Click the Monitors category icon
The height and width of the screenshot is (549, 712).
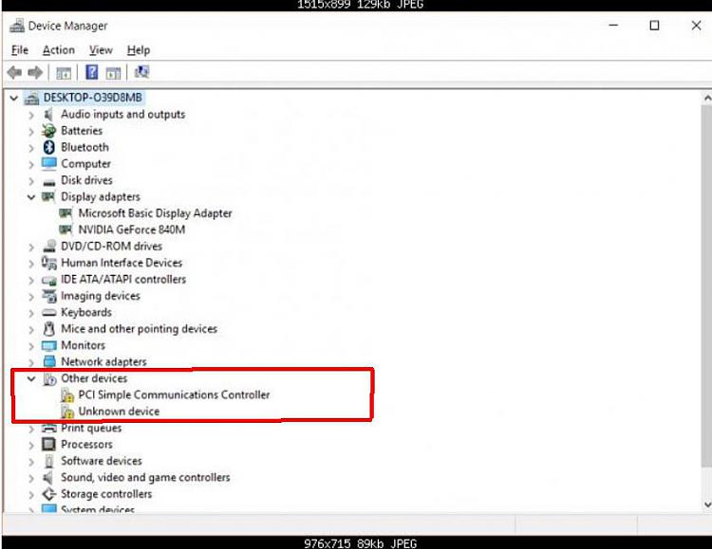point(49,346)
